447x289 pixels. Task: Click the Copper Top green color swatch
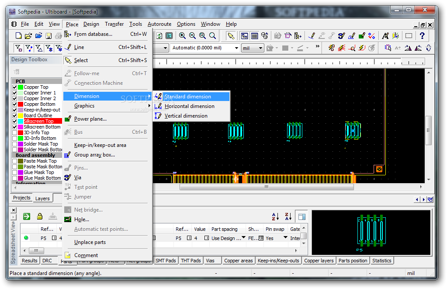[21, 87]
